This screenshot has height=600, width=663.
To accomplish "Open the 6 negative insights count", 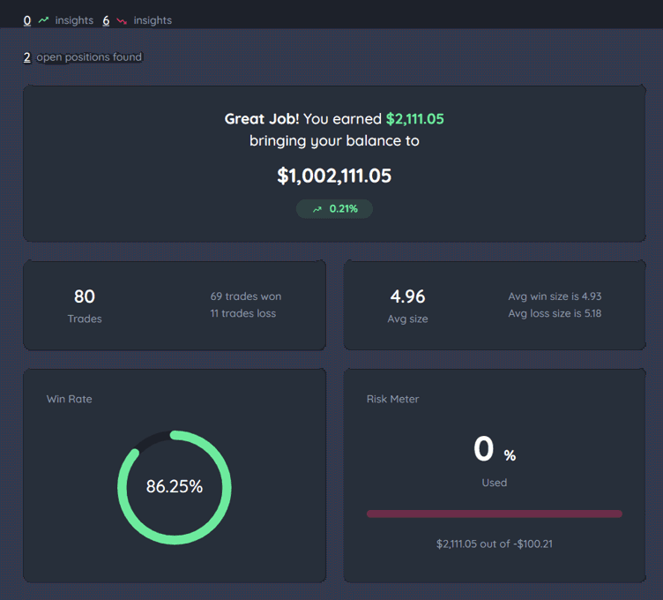I will point(106,20).
